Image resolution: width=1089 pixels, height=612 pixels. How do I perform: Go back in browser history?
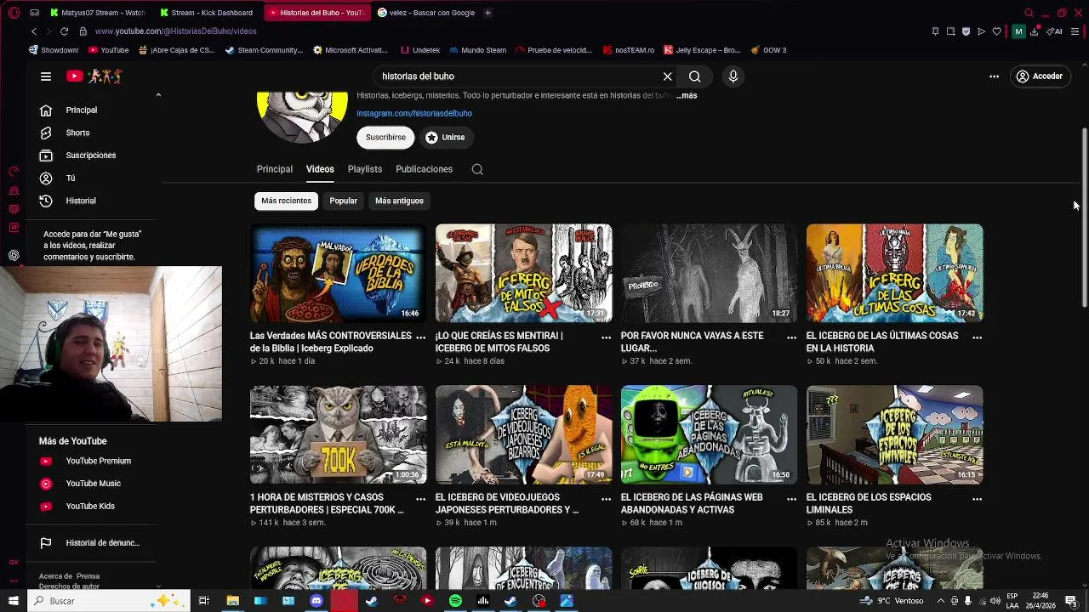pyautogui.click(x=34, y=31)
